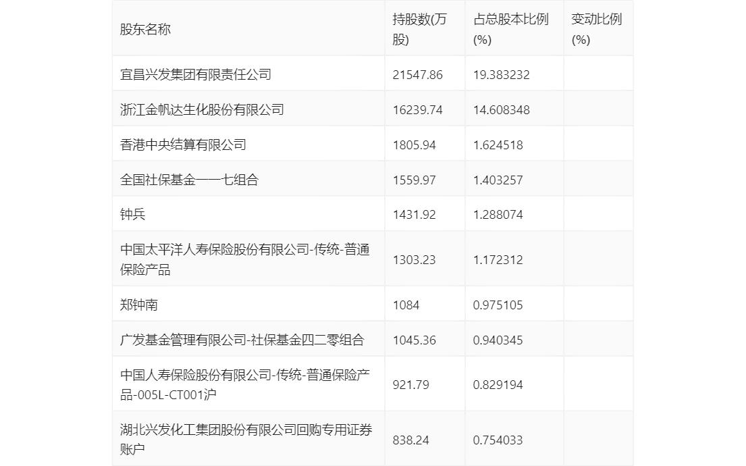Click shareholder name 钟兵
Image resolution: width=746 pixels, height=466 pixels.
click(x=133, y=215)
